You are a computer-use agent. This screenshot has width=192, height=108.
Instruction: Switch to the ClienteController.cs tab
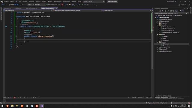[31, 8]
